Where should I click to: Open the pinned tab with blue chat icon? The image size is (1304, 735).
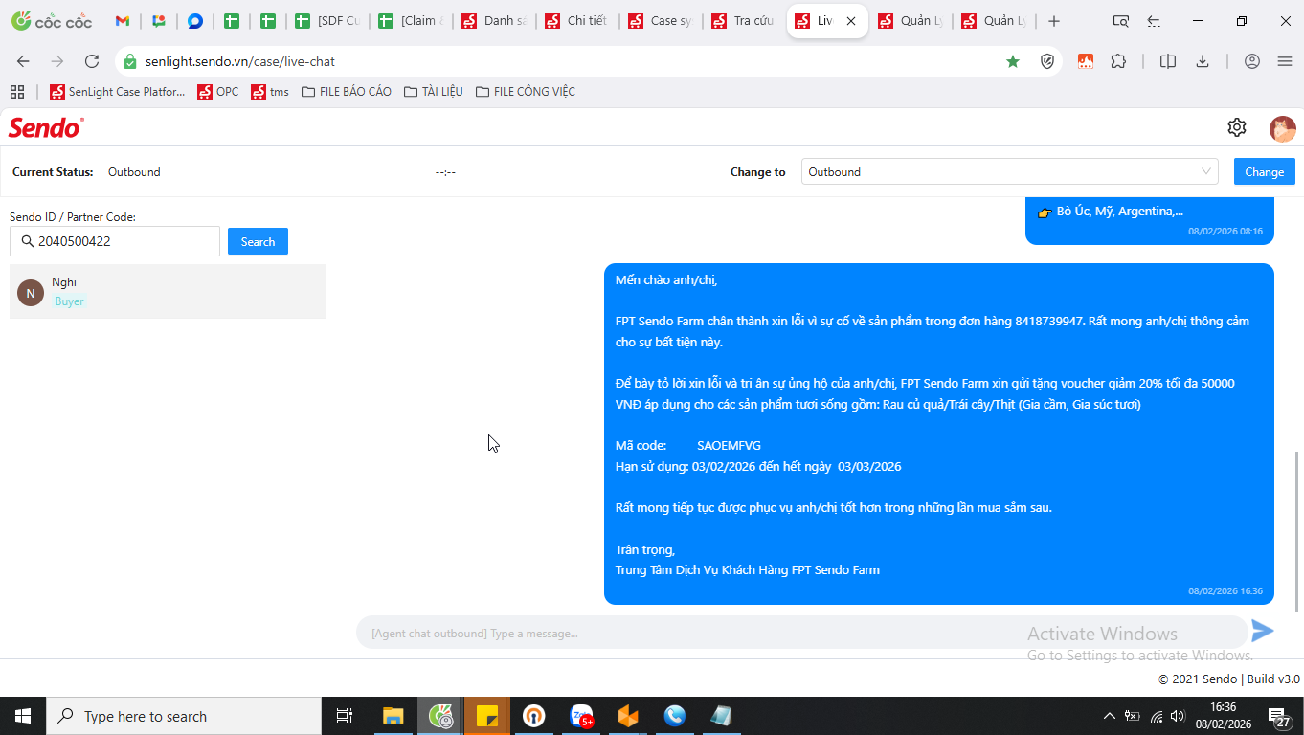click(195, 21)
